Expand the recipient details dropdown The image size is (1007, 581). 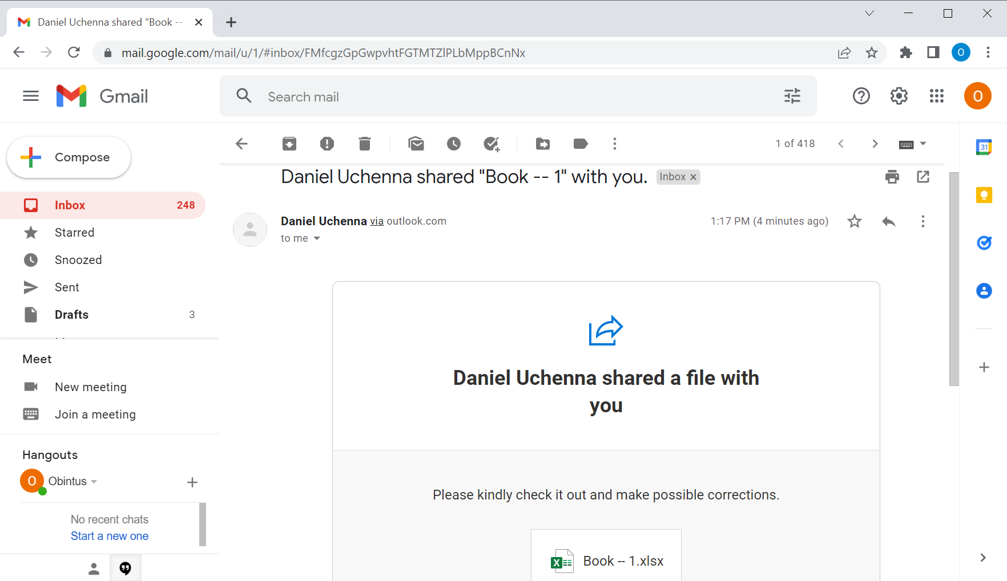click(x=317, y=238)
